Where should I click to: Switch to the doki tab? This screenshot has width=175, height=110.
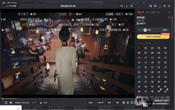point(148,12)
